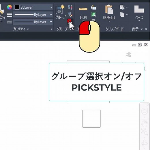Click the クリップボード panel title

pyautogui.click(x=115, y=29)
